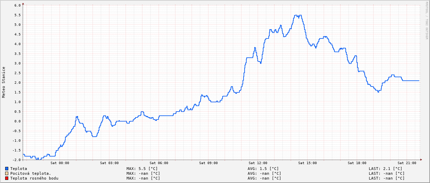Select the Teplota legend label

pos(19,169)
